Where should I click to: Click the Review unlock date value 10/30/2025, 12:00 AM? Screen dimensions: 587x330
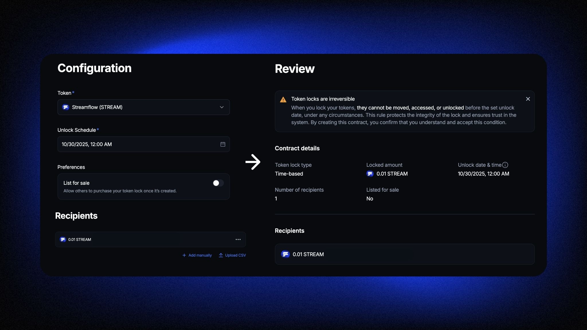[x=484, y=174]
